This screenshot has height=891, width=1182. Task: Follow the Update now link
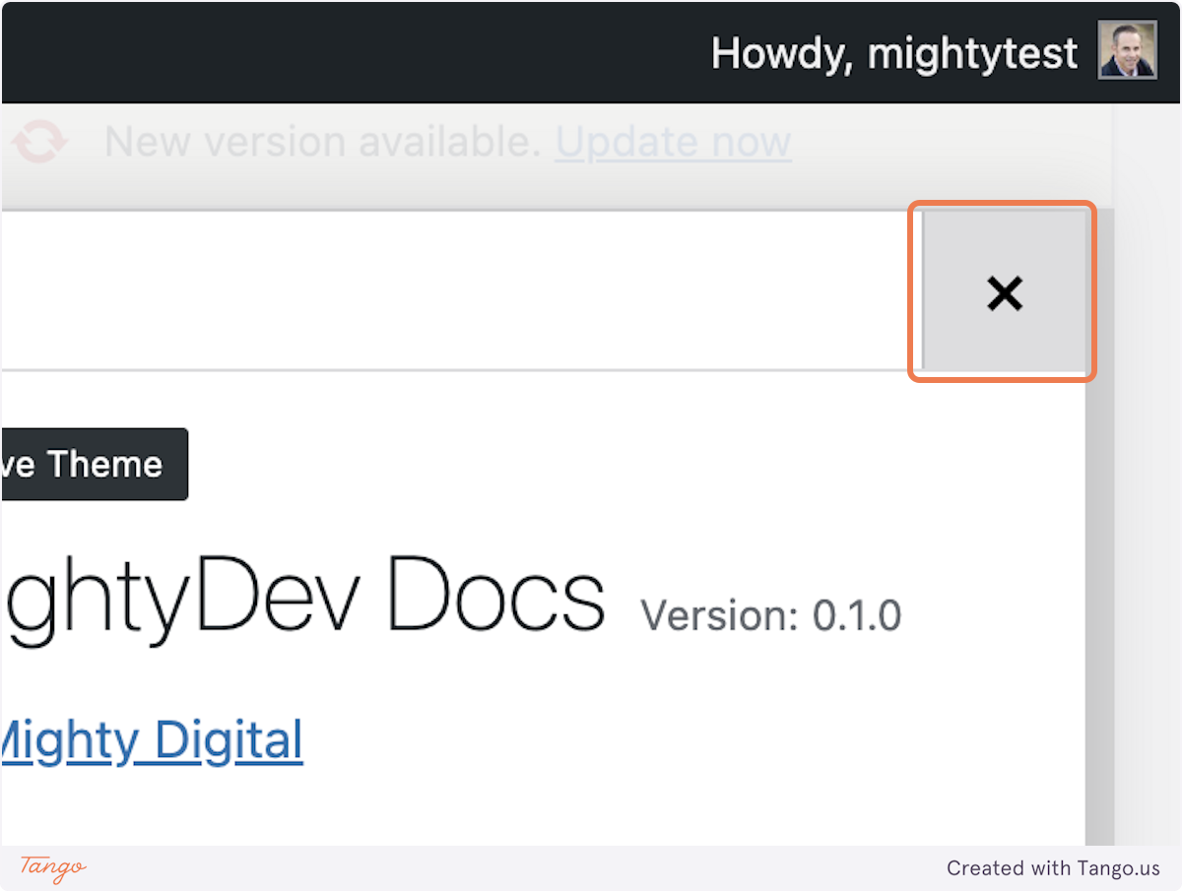tap(673, 144)
